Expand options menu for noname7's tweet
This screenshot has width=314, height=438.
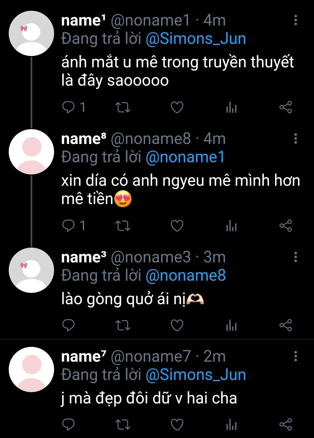click(x=295, y=356)
